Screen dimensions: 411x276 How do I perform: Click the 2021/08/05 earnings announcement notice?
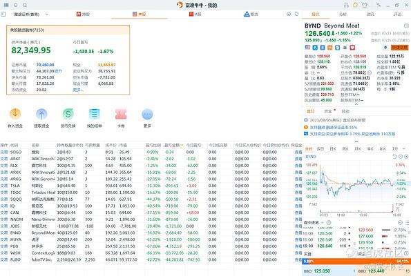(338, 120)
